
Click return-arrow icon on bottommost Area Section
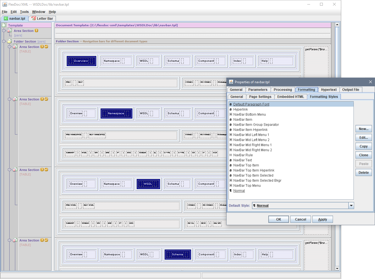coord(46,240)
